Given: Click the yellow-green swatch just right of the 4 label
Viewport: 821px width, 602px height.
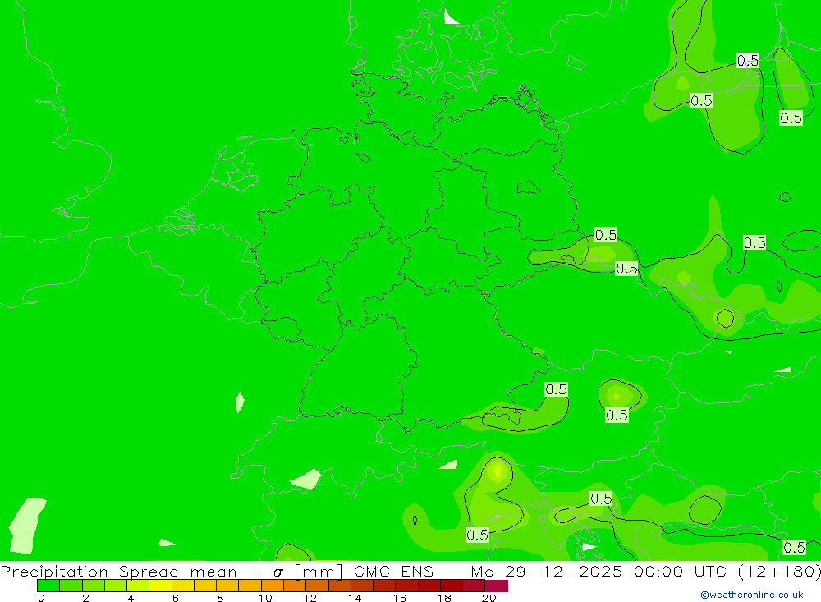Looking at the screenshot, I should [138, 586].
